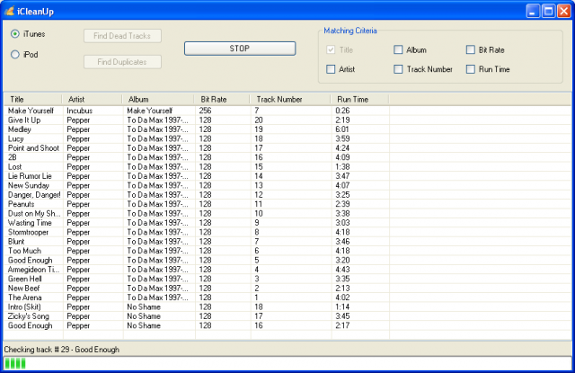Sort by the Album column header
Screen dimensions: 575x373
click(158, 100)
